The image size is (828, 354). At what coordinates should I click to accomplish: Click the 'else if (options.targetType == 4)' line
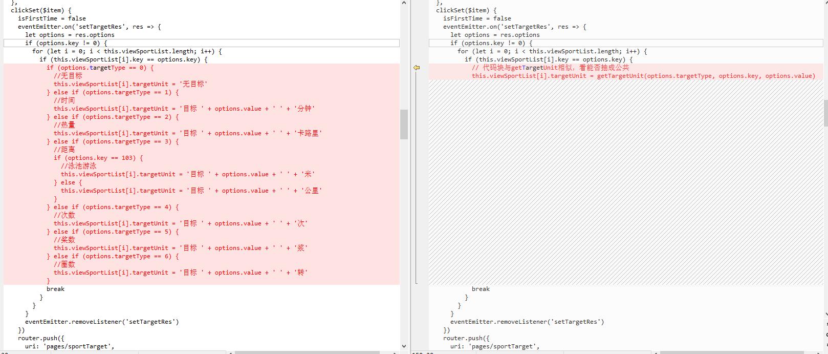[x=113, y=207]
